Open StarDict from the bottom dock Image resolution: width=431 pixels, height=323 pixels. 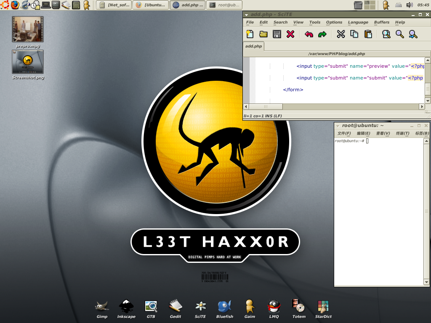[323, 309]
